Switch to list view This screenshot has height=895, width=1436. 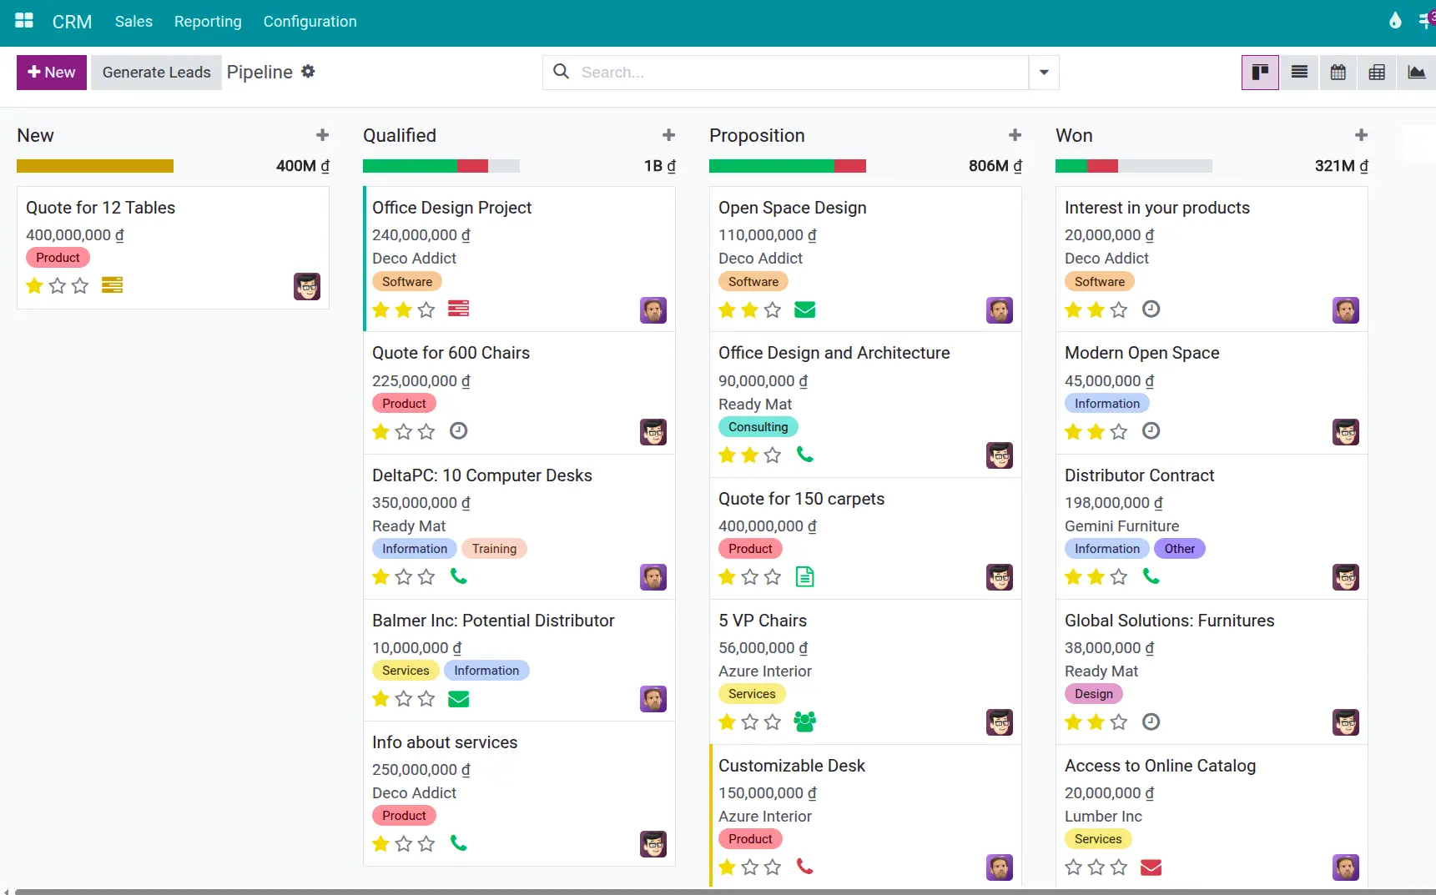pos(1299,73)
